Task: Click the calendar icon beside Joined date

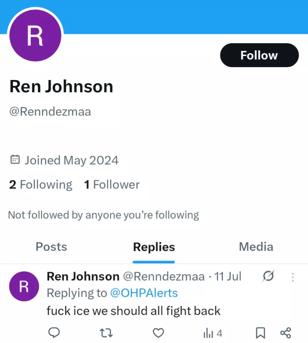Action: tap(15, 160)
